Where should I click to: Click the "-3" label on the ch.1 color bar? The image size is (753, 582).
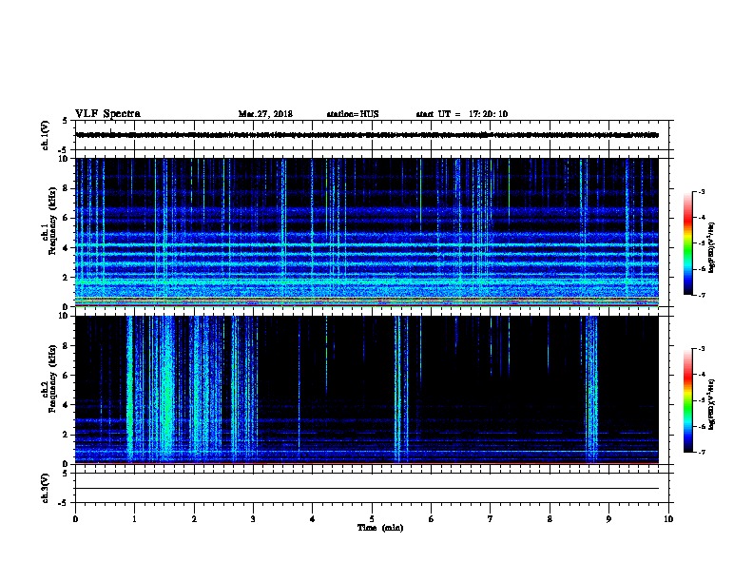tap(701, 191)
